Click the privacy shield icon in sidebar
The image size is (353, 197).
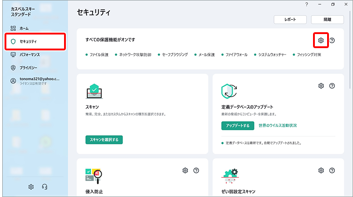point(13,68)
